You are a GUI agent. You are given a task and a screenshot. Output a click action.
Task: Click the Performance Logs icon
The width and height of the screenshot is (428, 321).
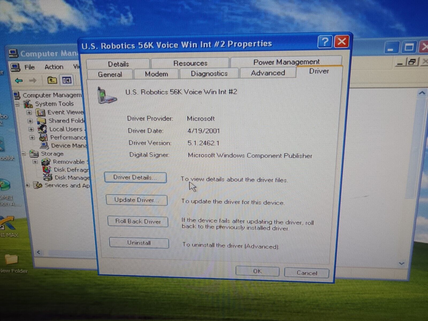point(43,138)
